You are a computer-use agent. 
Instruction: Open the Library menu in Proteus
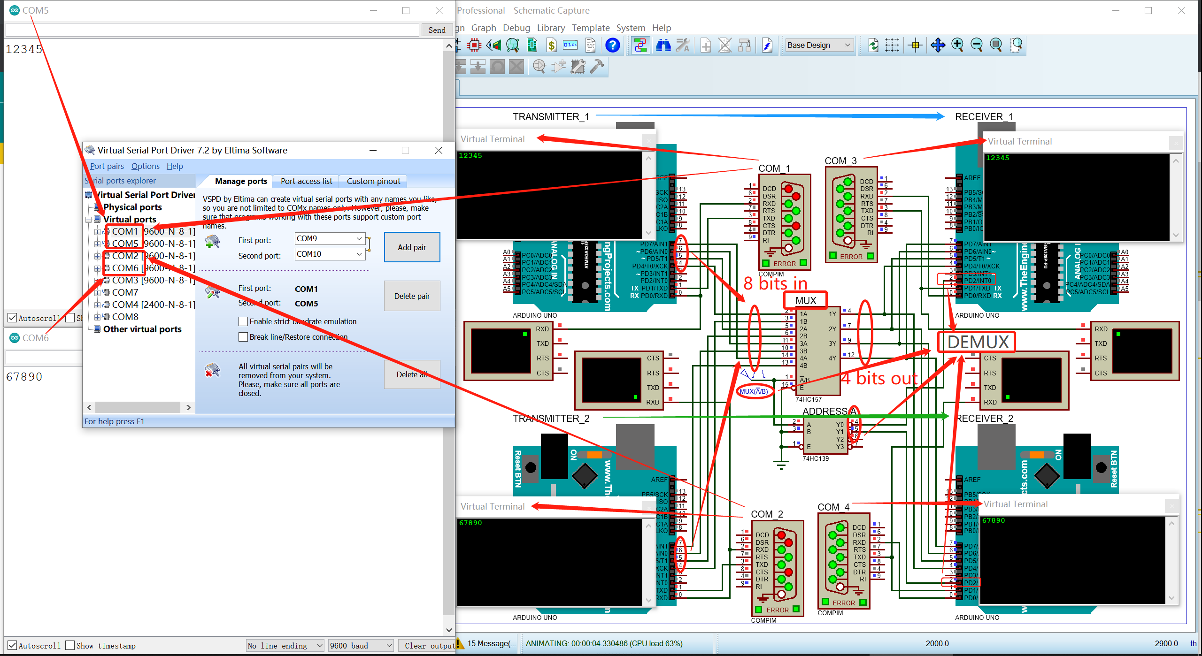click(551, 28)
